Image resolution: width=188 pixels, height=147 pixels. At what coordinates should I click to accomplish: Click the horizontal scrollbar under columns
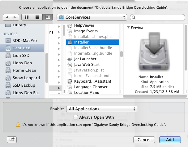155,96
